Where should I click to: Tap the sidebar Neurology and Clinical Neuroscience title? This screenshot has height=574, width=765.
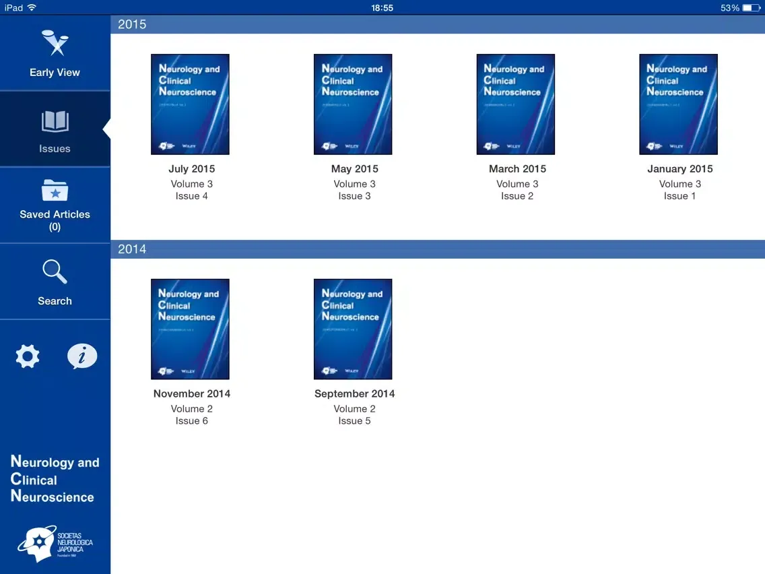(x=55, y=479)
